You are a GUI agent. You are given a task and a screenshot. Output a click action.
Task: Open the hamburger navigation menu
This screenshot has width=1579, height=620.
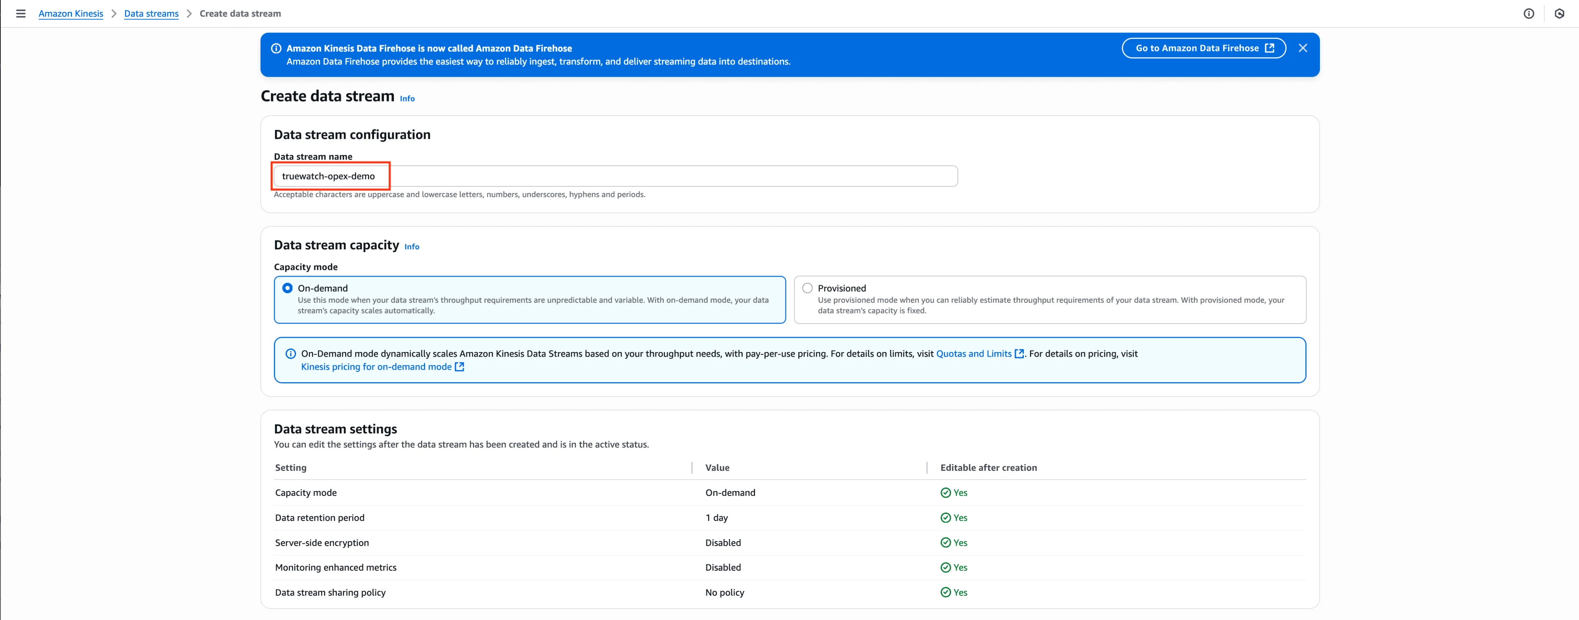21,14
